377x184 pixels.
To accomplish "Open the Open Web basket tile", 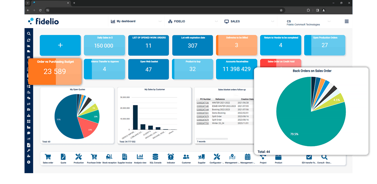I will 149,69.
